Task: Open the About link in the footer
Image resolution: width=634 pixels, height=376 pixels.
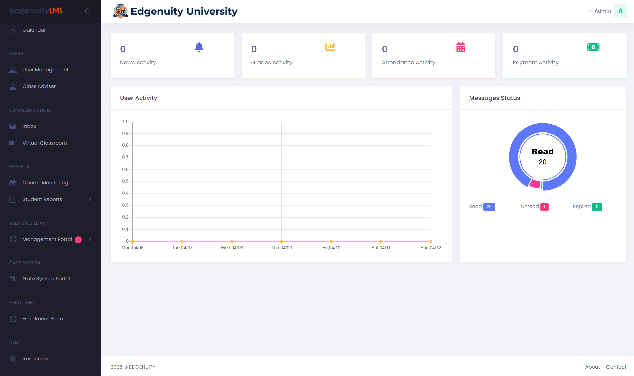Action: (592, 367)
